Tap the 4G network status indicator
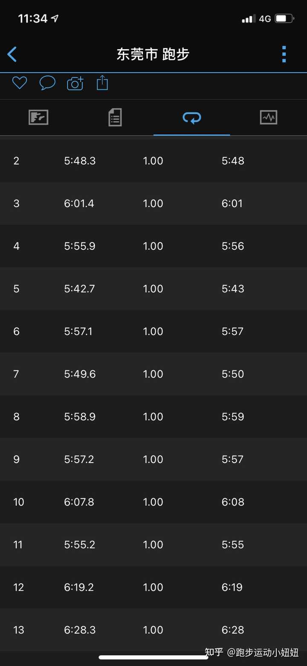 265,19
